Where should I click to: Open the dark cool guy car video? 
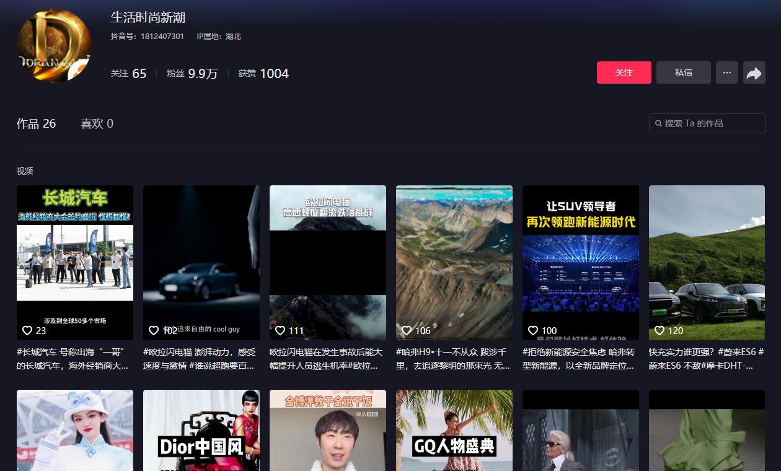click(x=201, y=263)
